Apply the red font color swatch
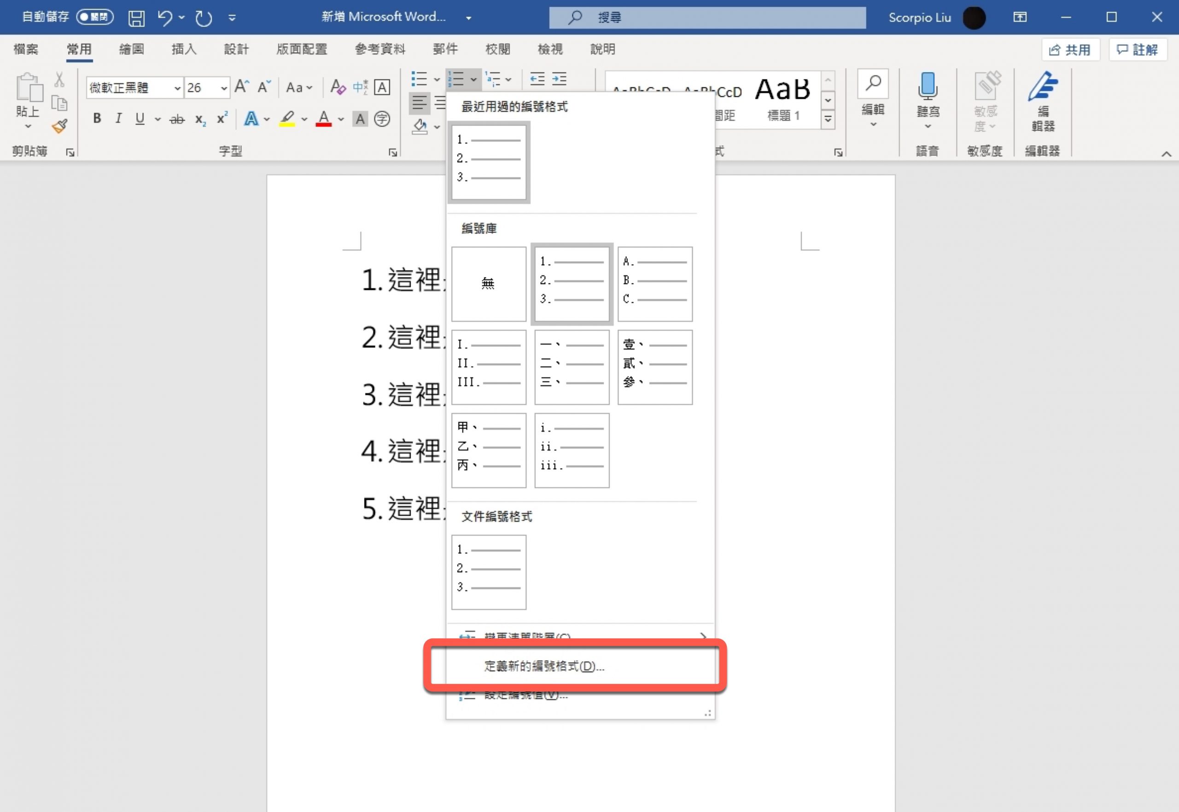 pos(323,119)
